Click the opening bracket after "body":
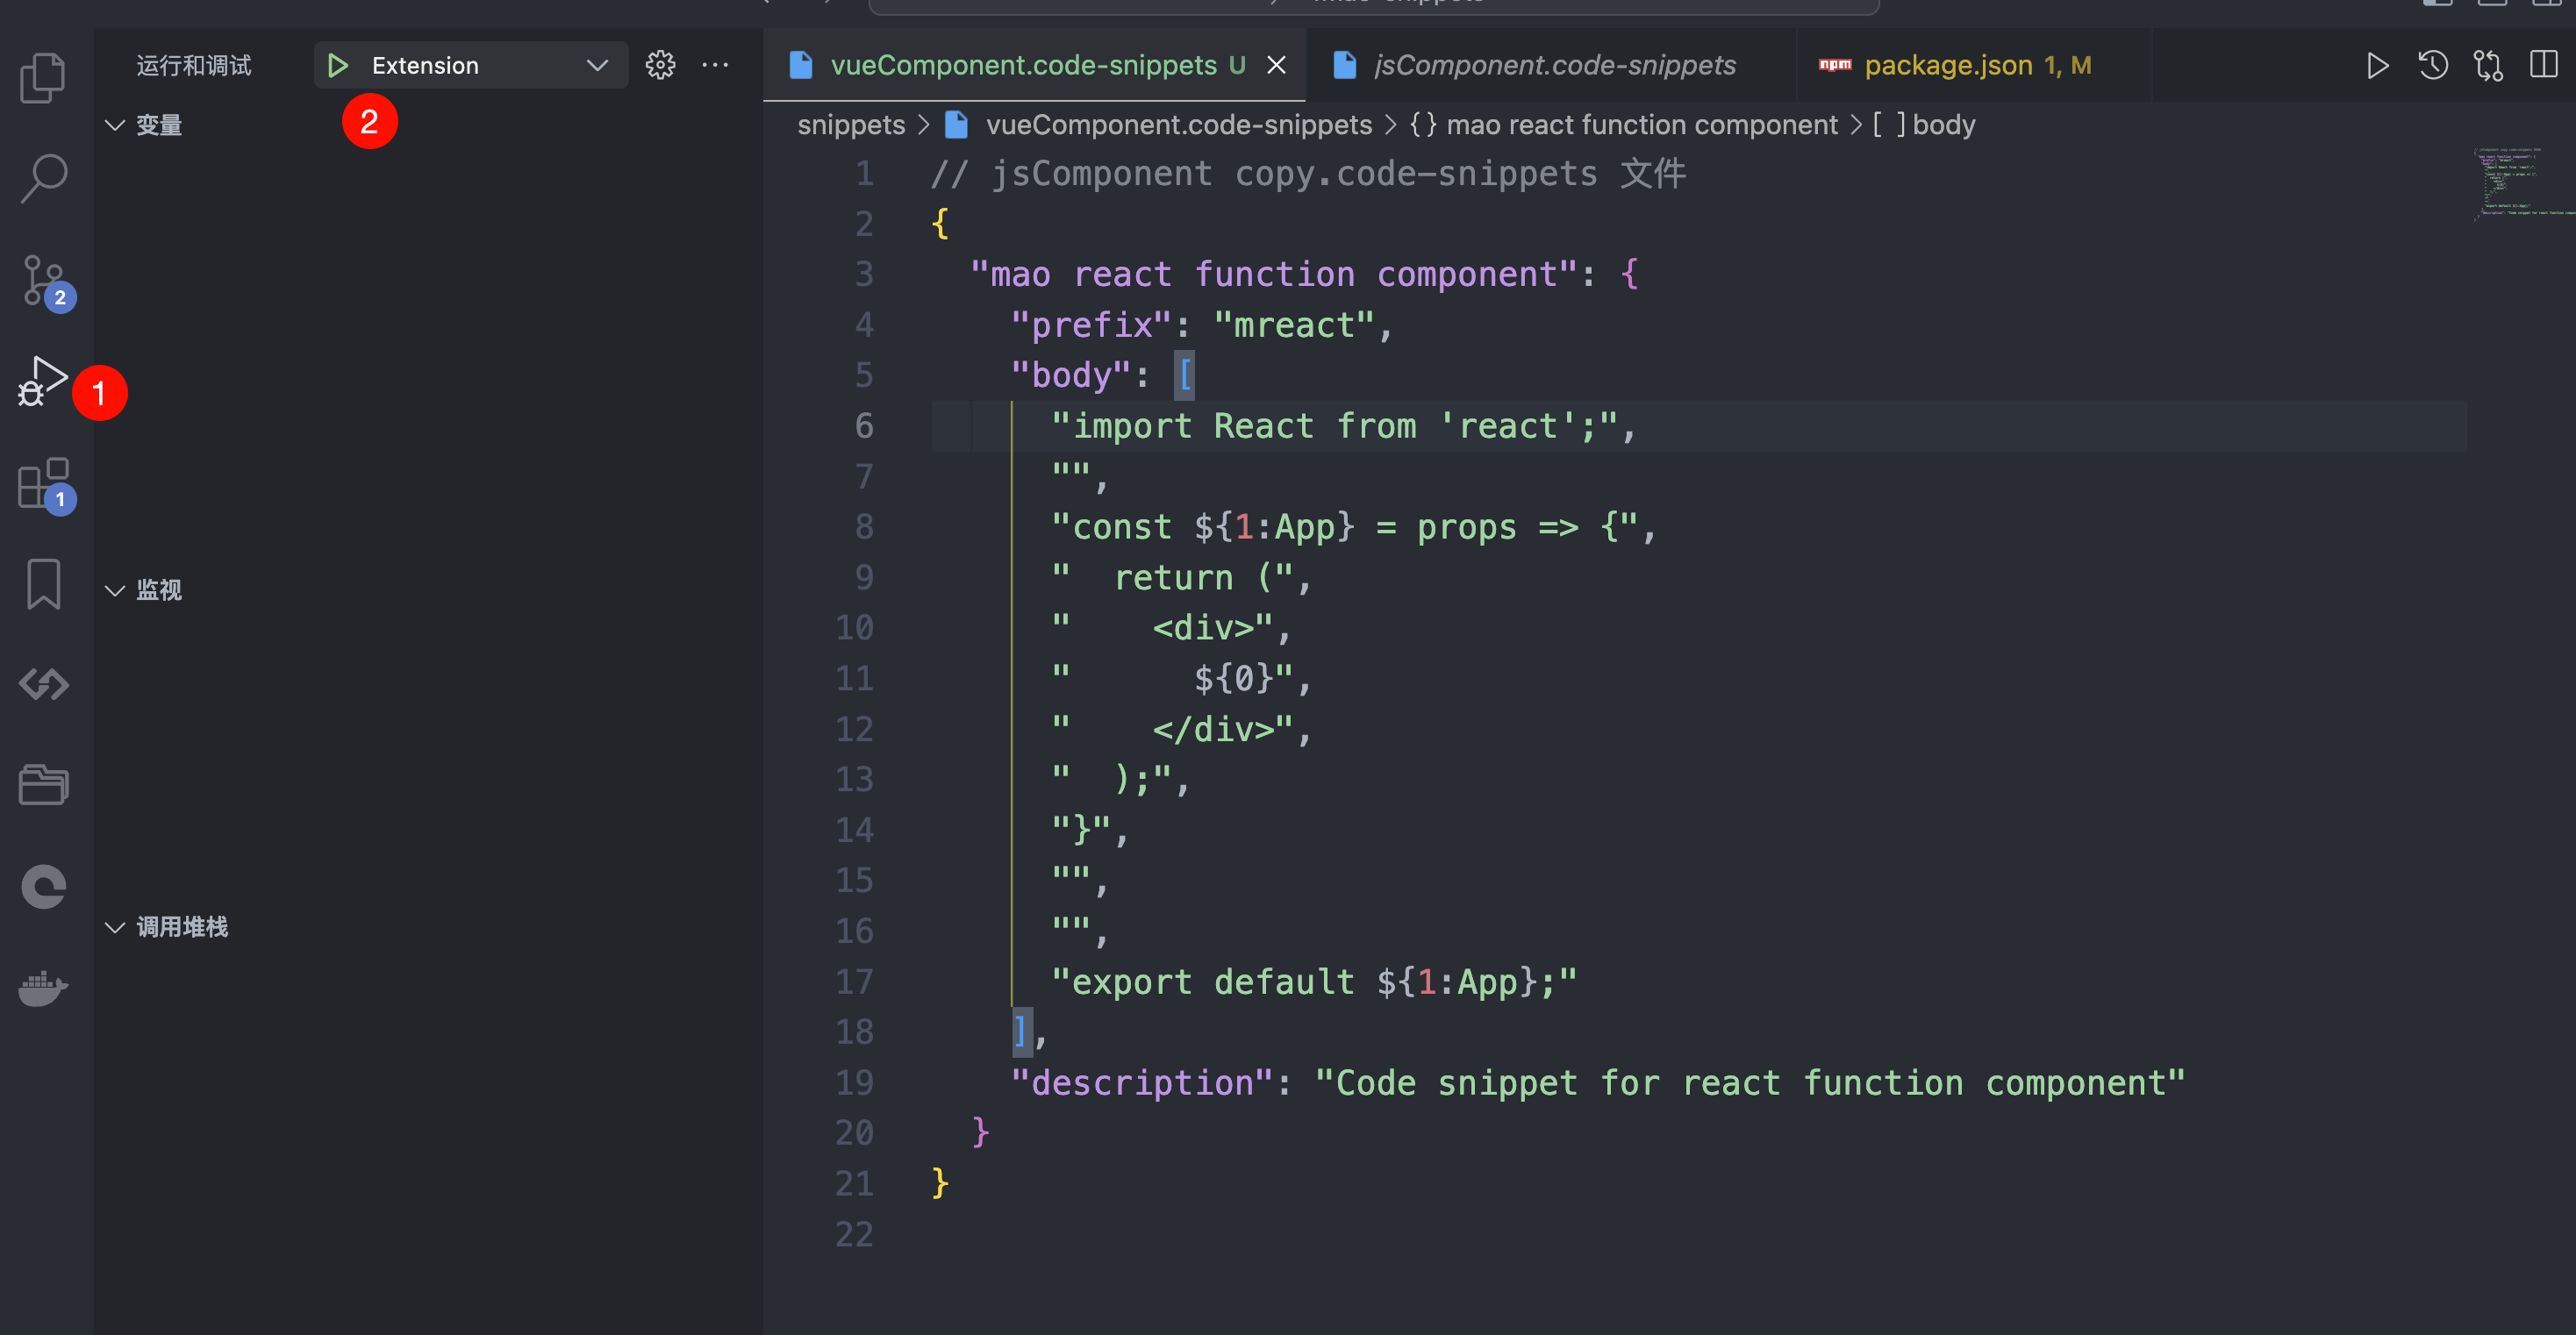This screenshot has width=2576, height=1335. point(1184,376)
